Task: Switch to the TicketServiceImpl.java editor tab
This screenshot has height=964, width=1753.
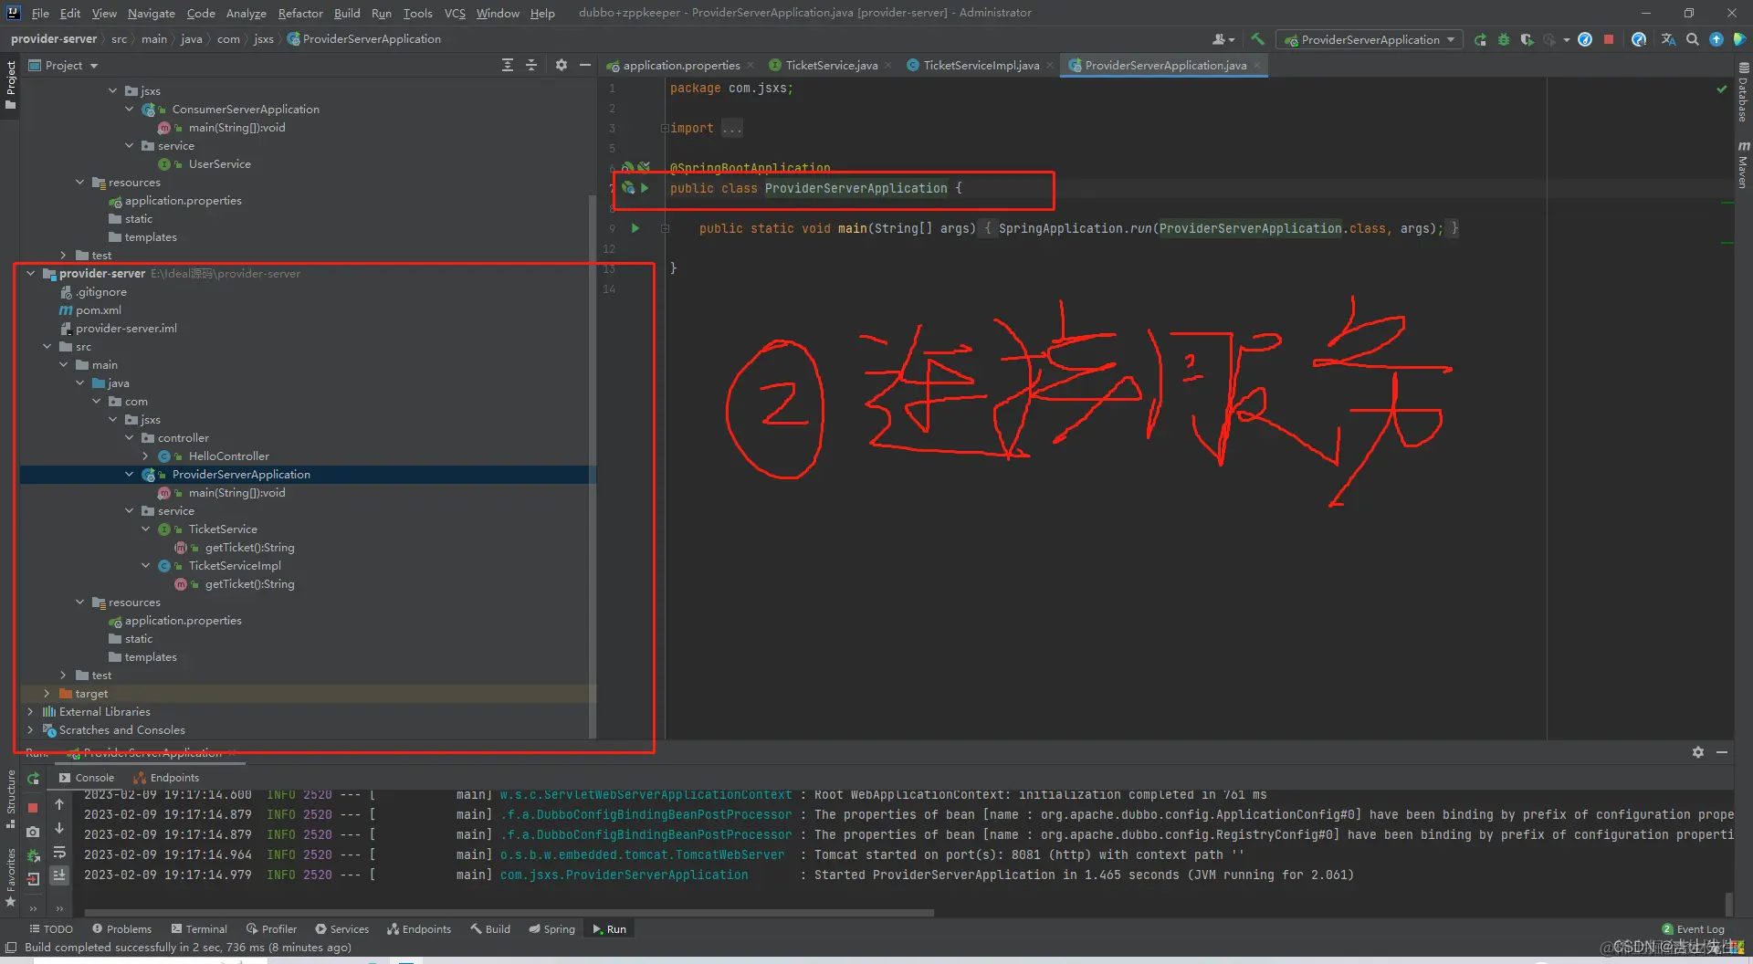Action: pyautogui.click(x=981, y=65)
